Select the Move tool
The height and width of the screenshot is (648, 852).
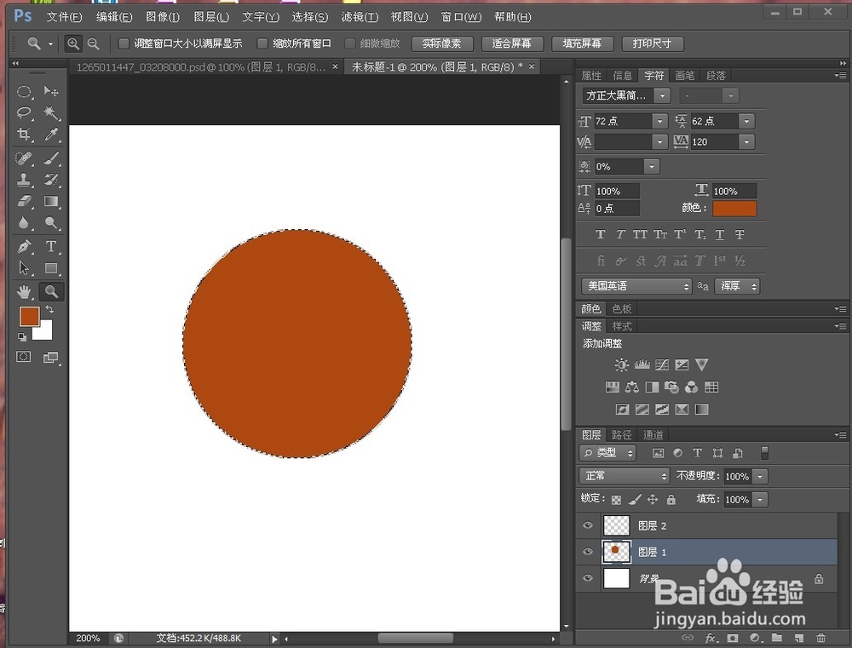[x=51, y=91]
